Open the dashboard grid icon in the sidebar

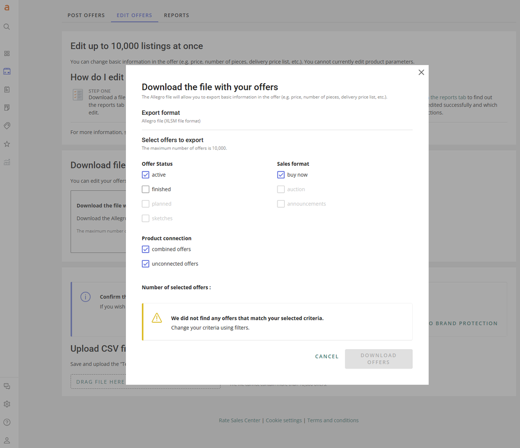[x=7, y=54]
